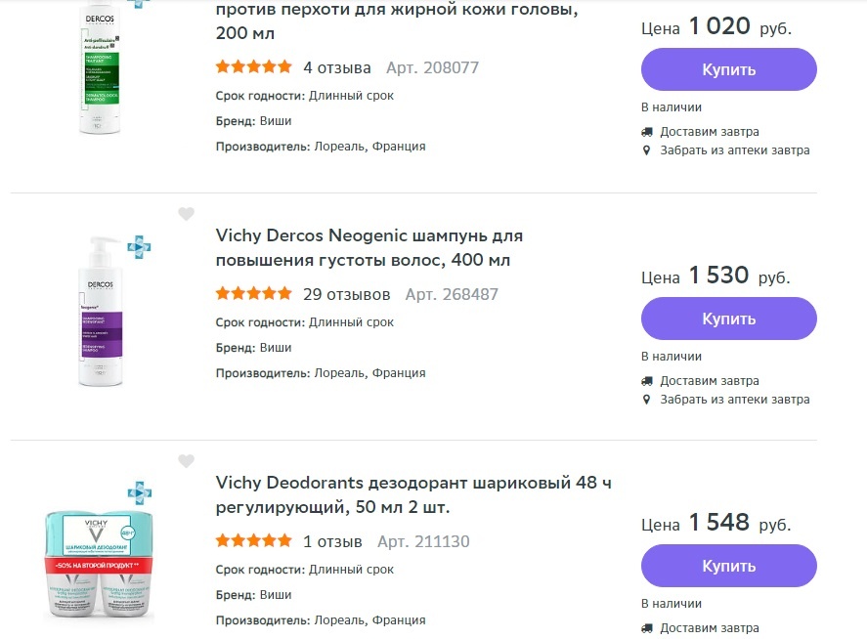This screenshot has width=867, height=639.
Task: Toggle favorite heart for Neogenic shampoo
Action: 187,213
